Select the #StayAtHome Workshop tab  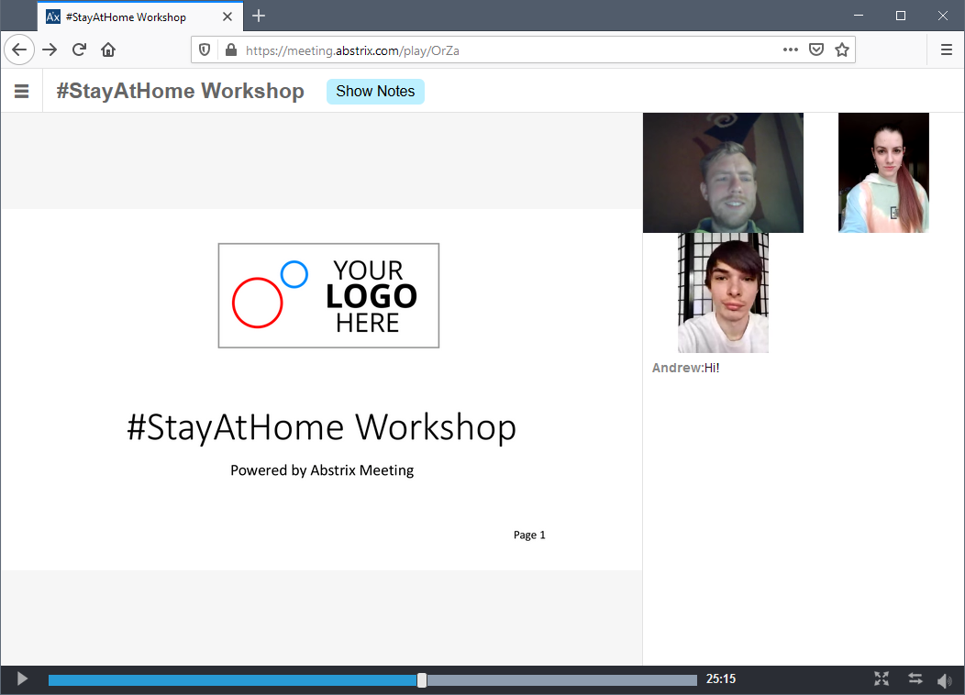pyautogui.click(x=139, y=17)
